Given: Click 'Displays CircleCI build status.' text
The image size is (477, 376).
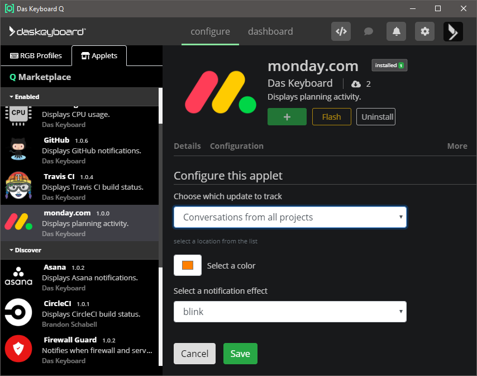Looking at the screenshot, I should coord(91,314).
